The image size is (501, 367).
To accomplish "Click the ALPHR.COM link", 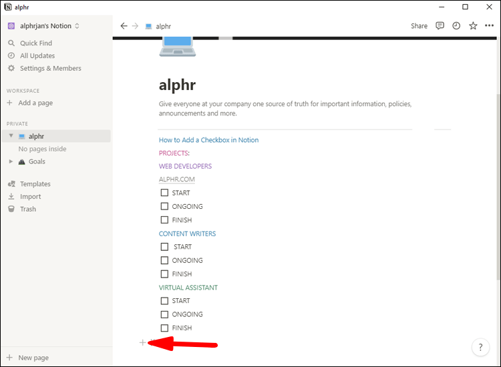I will [176, 179].
